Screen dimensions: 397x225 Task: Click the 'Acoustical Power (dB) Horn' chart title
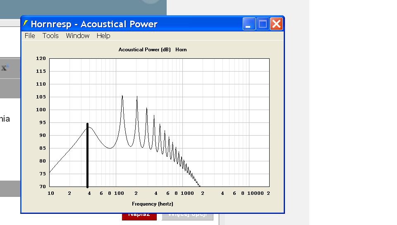[153, 50]
